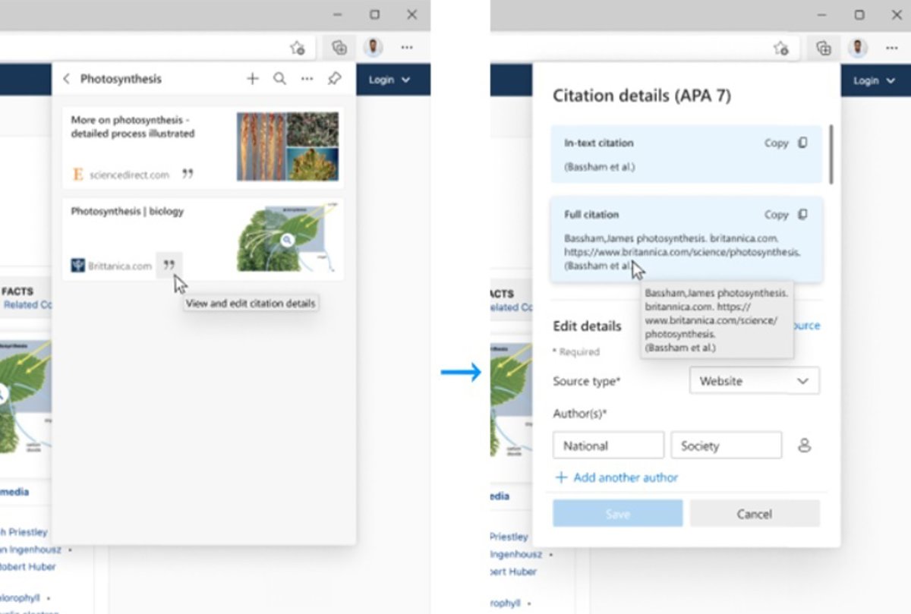Viewport: 911px width, 614px height.
Task: Copy the in-text citation
Action: (x=786, y=143)
